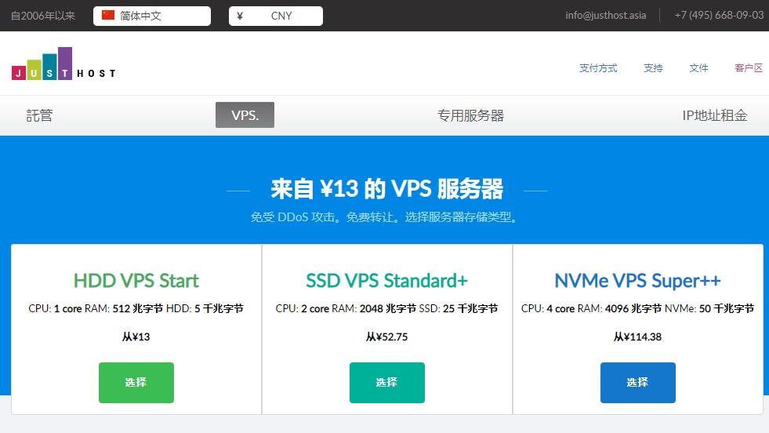Click the 从¥13 price text
The width and height of the screenshot is (769, 433).
[136, 337]
